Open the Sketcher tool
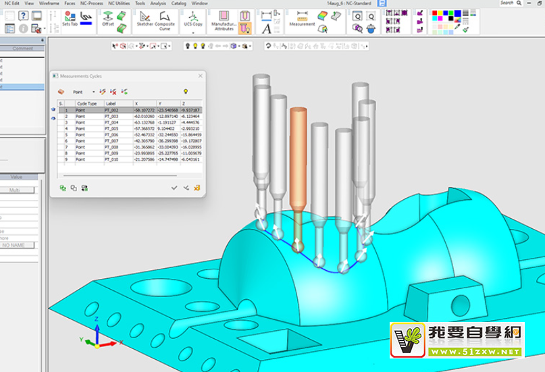This screenshot has height=372, width=545. [145, 17]
